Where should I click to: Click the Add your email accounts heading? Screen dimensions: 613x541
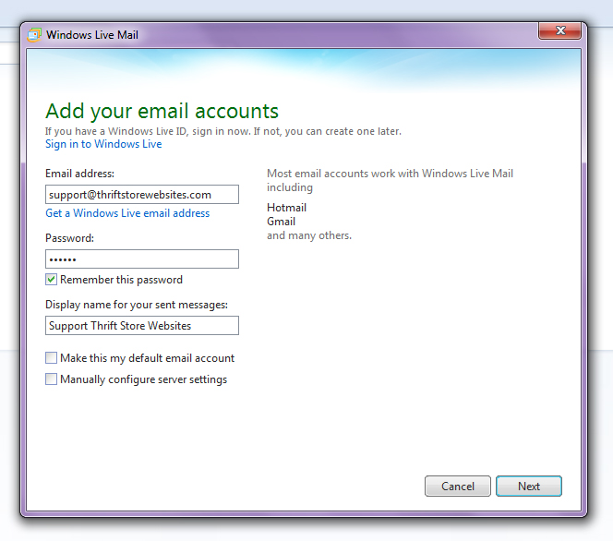pyautogui.click(x=162, y=112)
